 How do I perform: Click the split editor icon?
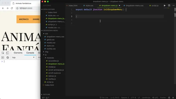pos(169,5)
